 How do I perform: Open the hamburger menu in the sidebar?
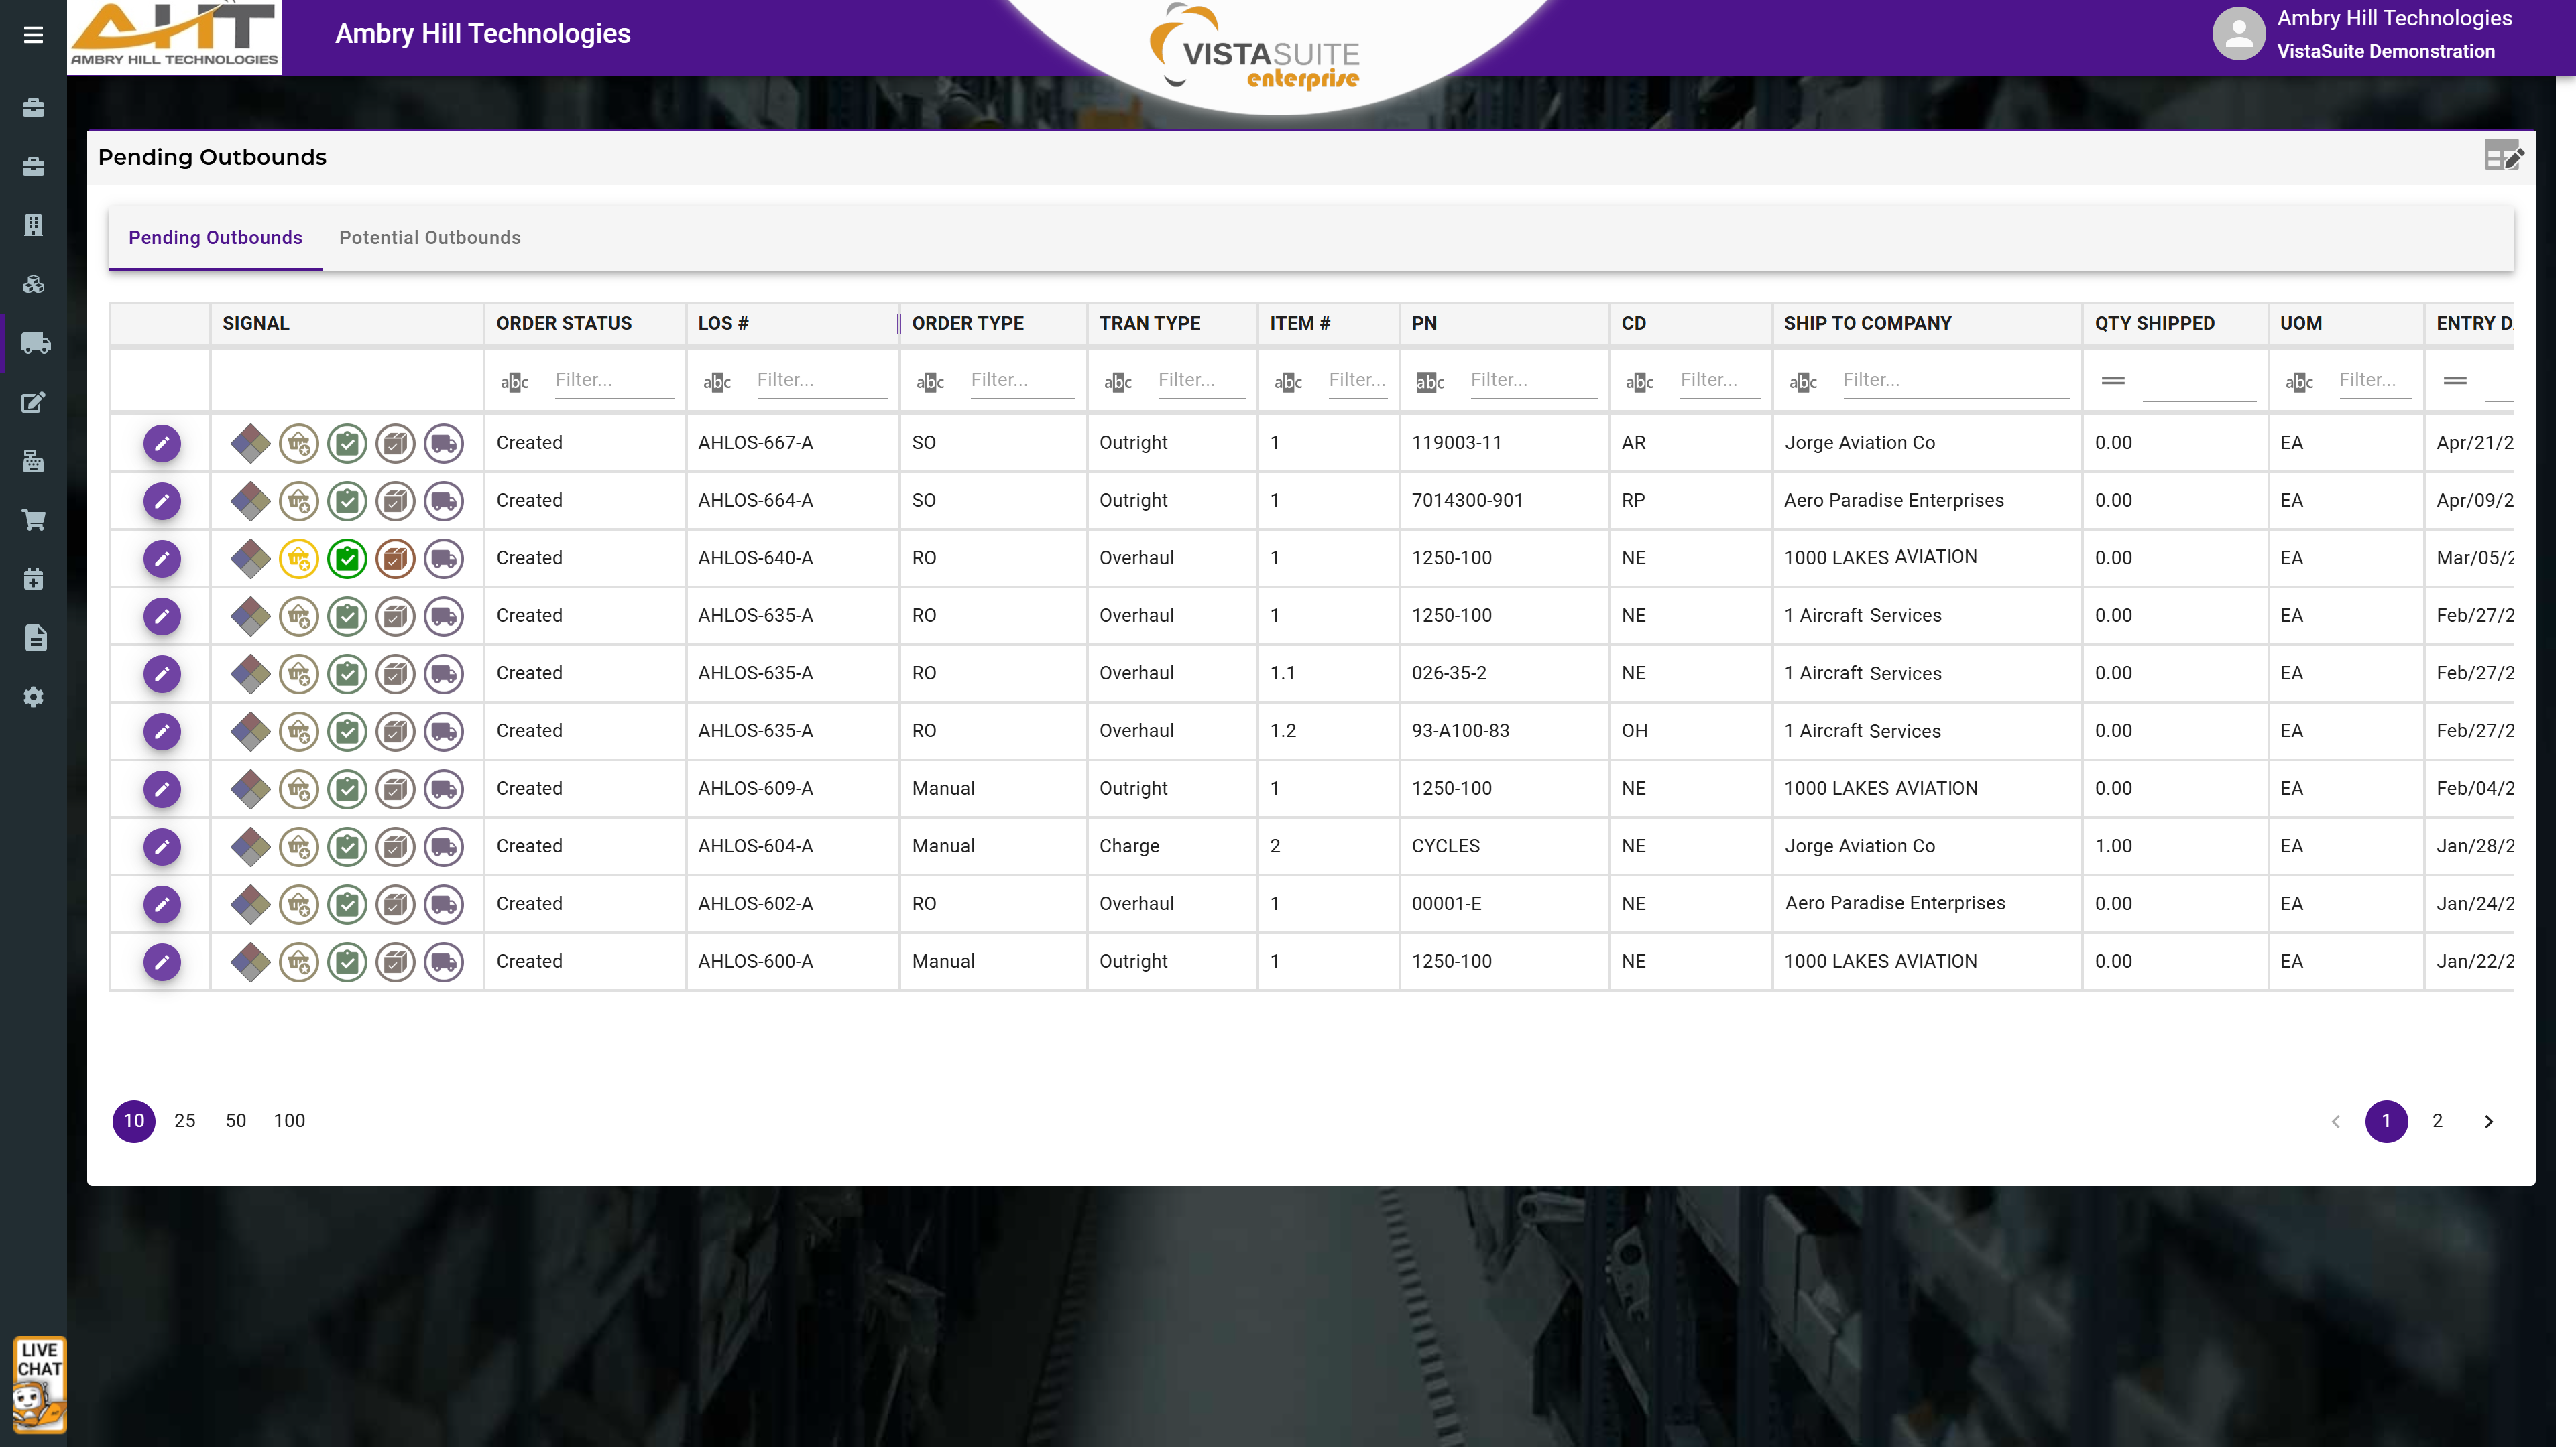click(x=33, y=35)
